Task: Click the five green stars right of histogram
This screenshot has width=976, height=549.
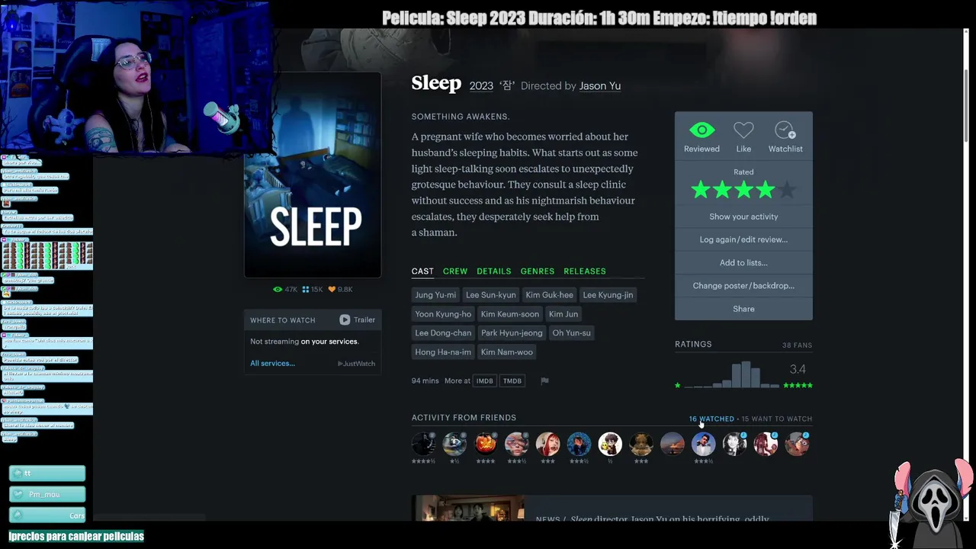Action: tap(798, 386)
